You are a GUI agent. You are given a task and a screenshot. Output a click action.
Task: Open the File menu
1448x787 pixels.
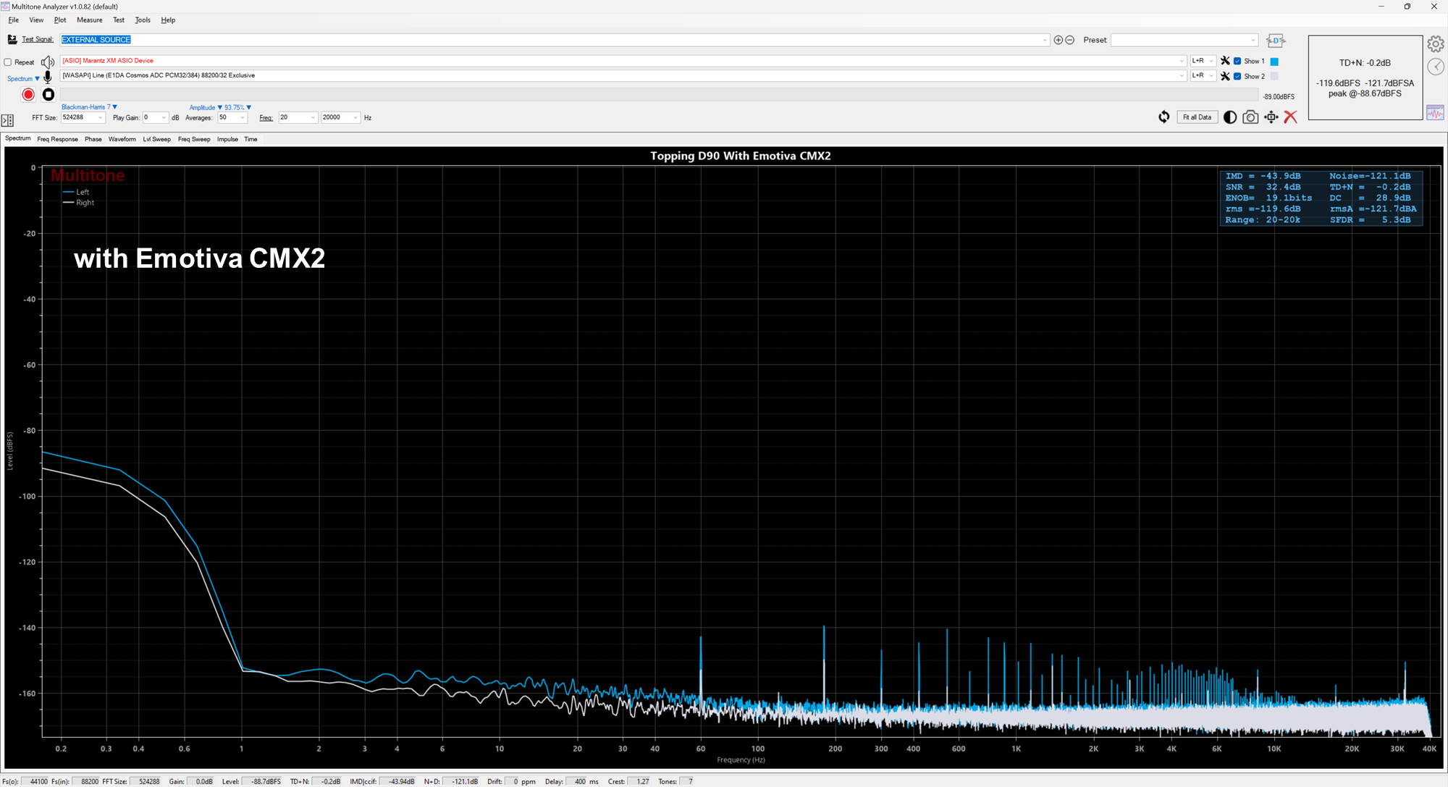(x=14, y=20)
